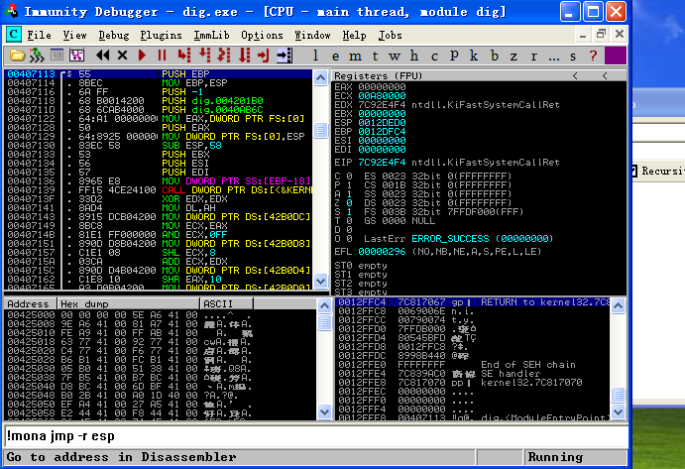Screen dimensions: 685x469
Task: Open the File menu
Action: 39,35
